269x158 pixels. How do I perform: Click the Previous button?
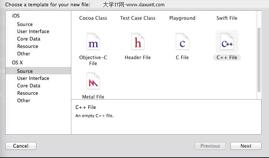(210, 146)
